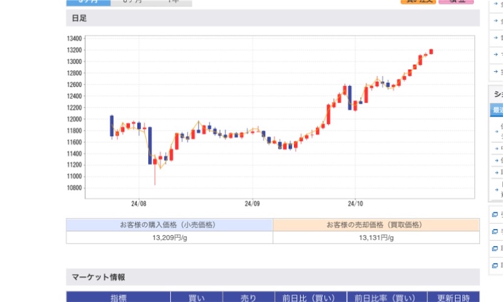Click the 買い table column header
503x302 pixels.
click(196, 297)
